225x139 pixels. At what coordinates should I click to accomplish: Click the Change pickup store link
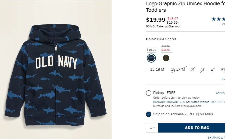point(220,93)
